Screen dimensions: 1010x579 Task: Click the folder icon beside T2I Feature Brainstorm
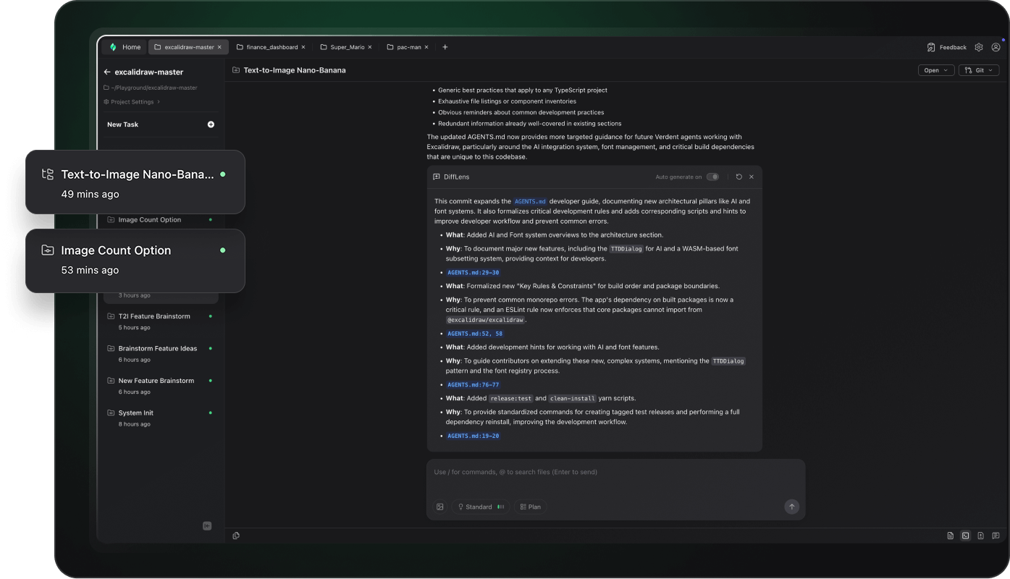click(111, 316)
